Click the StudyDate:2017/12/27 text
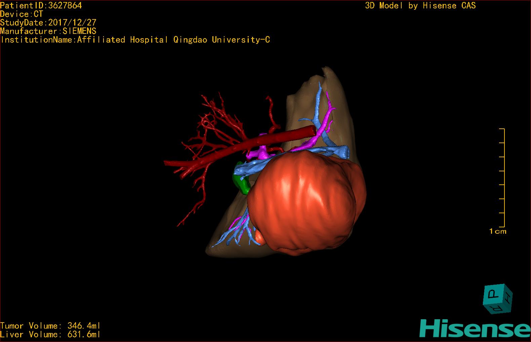This screenshot has width=531, height=342. 48,22
